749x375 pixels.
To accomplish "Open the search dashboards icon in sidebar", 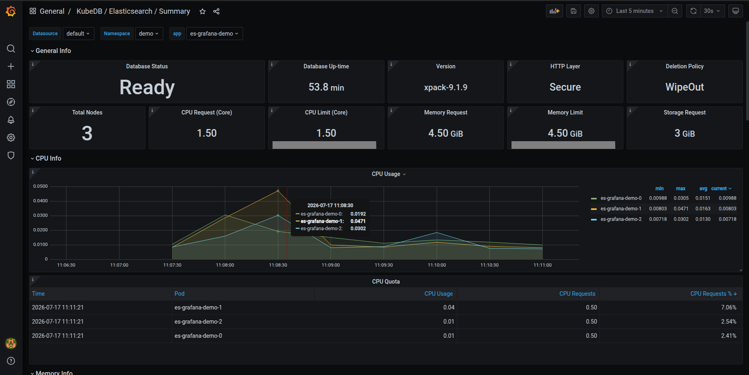I will click(x=11, y=49).
